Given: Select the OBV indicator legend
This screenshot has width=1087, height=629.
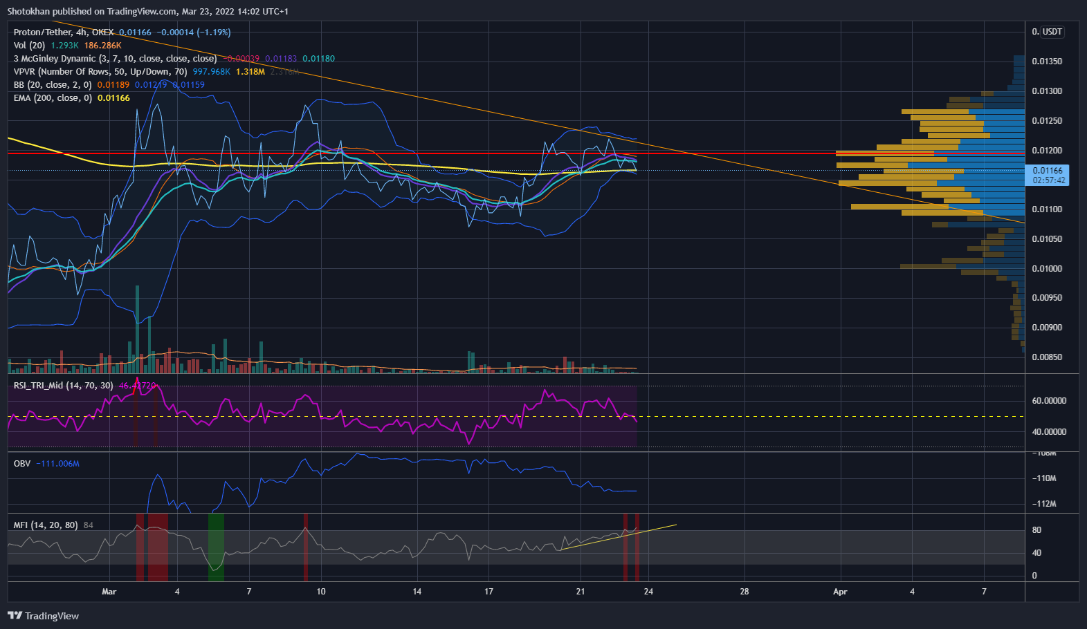Looking at the screenshot, I should (22, 464).
